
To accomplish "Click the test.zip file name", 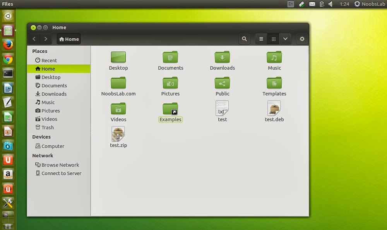I will [x=118, y=145].
